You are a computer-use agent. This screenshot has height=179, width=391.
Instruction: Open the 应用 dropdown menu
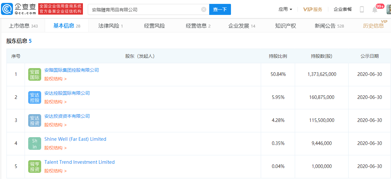point(285,9)
